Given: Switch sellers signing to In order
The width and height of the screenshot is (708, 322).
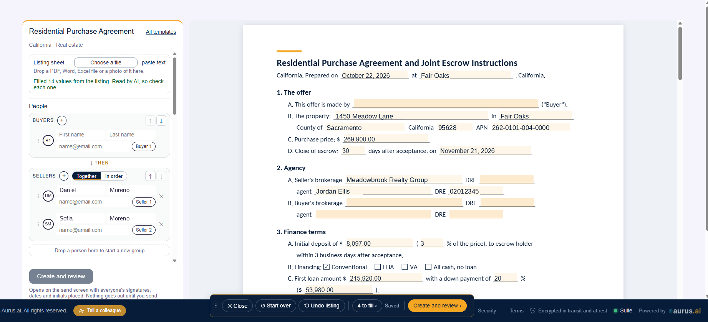Looking at the screenshot, I should tap(114, 176).
